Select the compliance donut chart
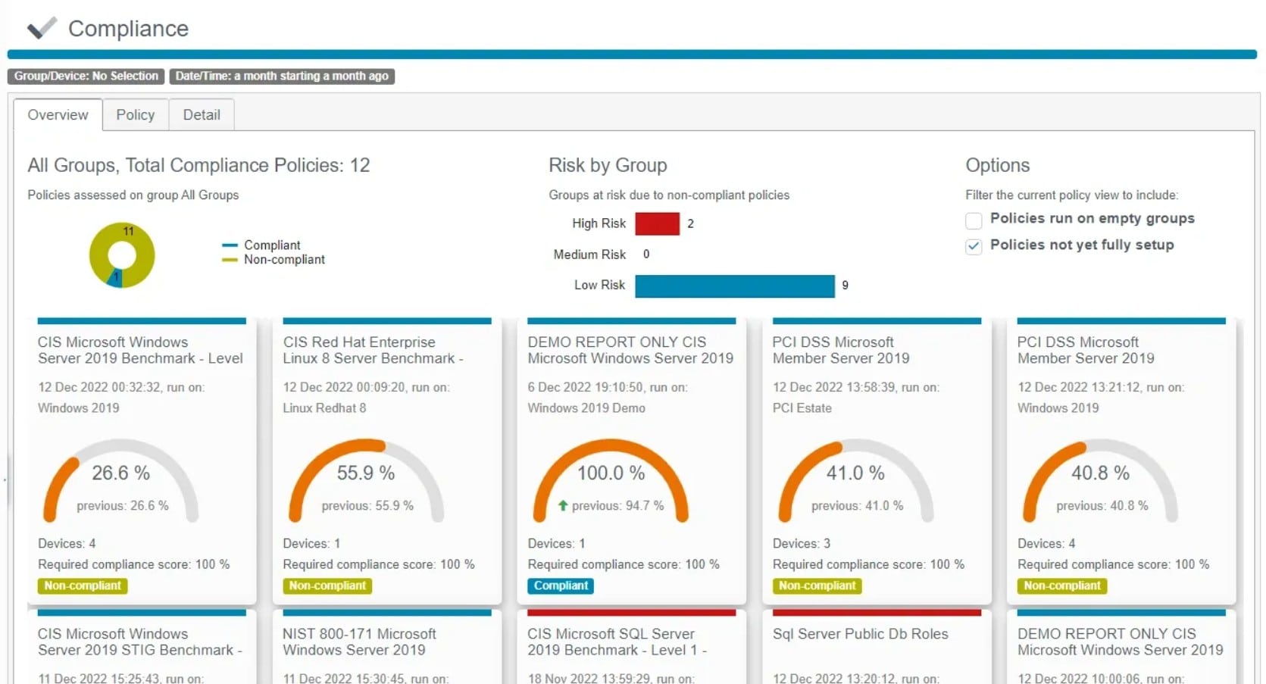Image resolution: width=1266 pixels, height=684 pixels. tap(121, 255)
